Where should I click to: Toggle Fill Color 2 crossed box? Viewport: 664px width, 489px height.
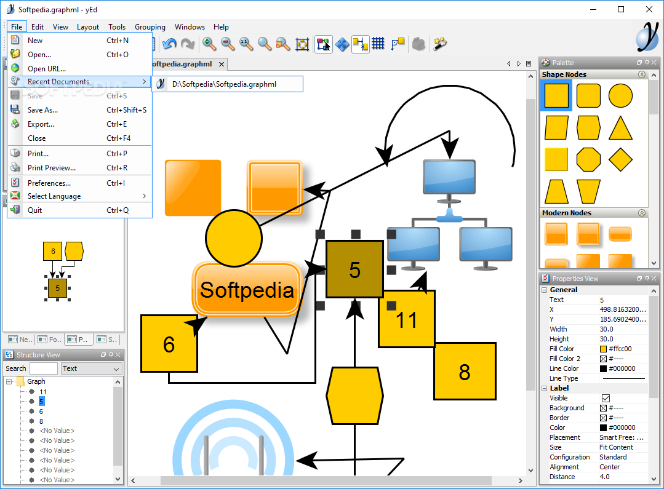604,359
